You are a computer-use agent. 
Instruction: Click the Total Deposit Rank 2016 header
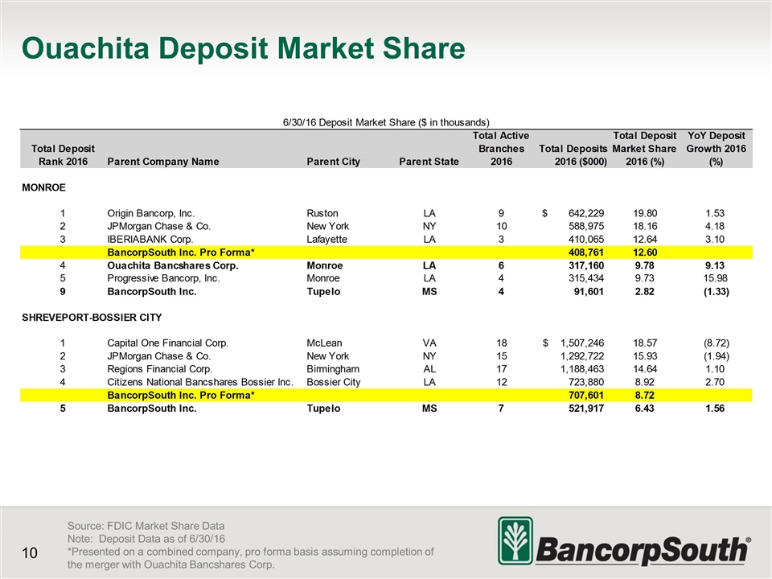[x=63, y=155]
